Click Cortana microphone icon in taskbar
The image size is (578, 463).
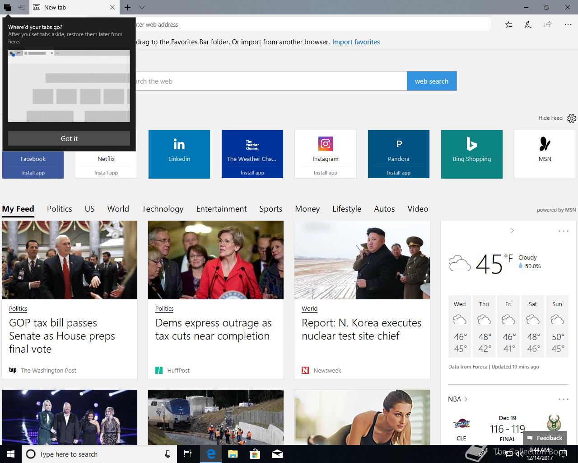[x=168, y=454]
